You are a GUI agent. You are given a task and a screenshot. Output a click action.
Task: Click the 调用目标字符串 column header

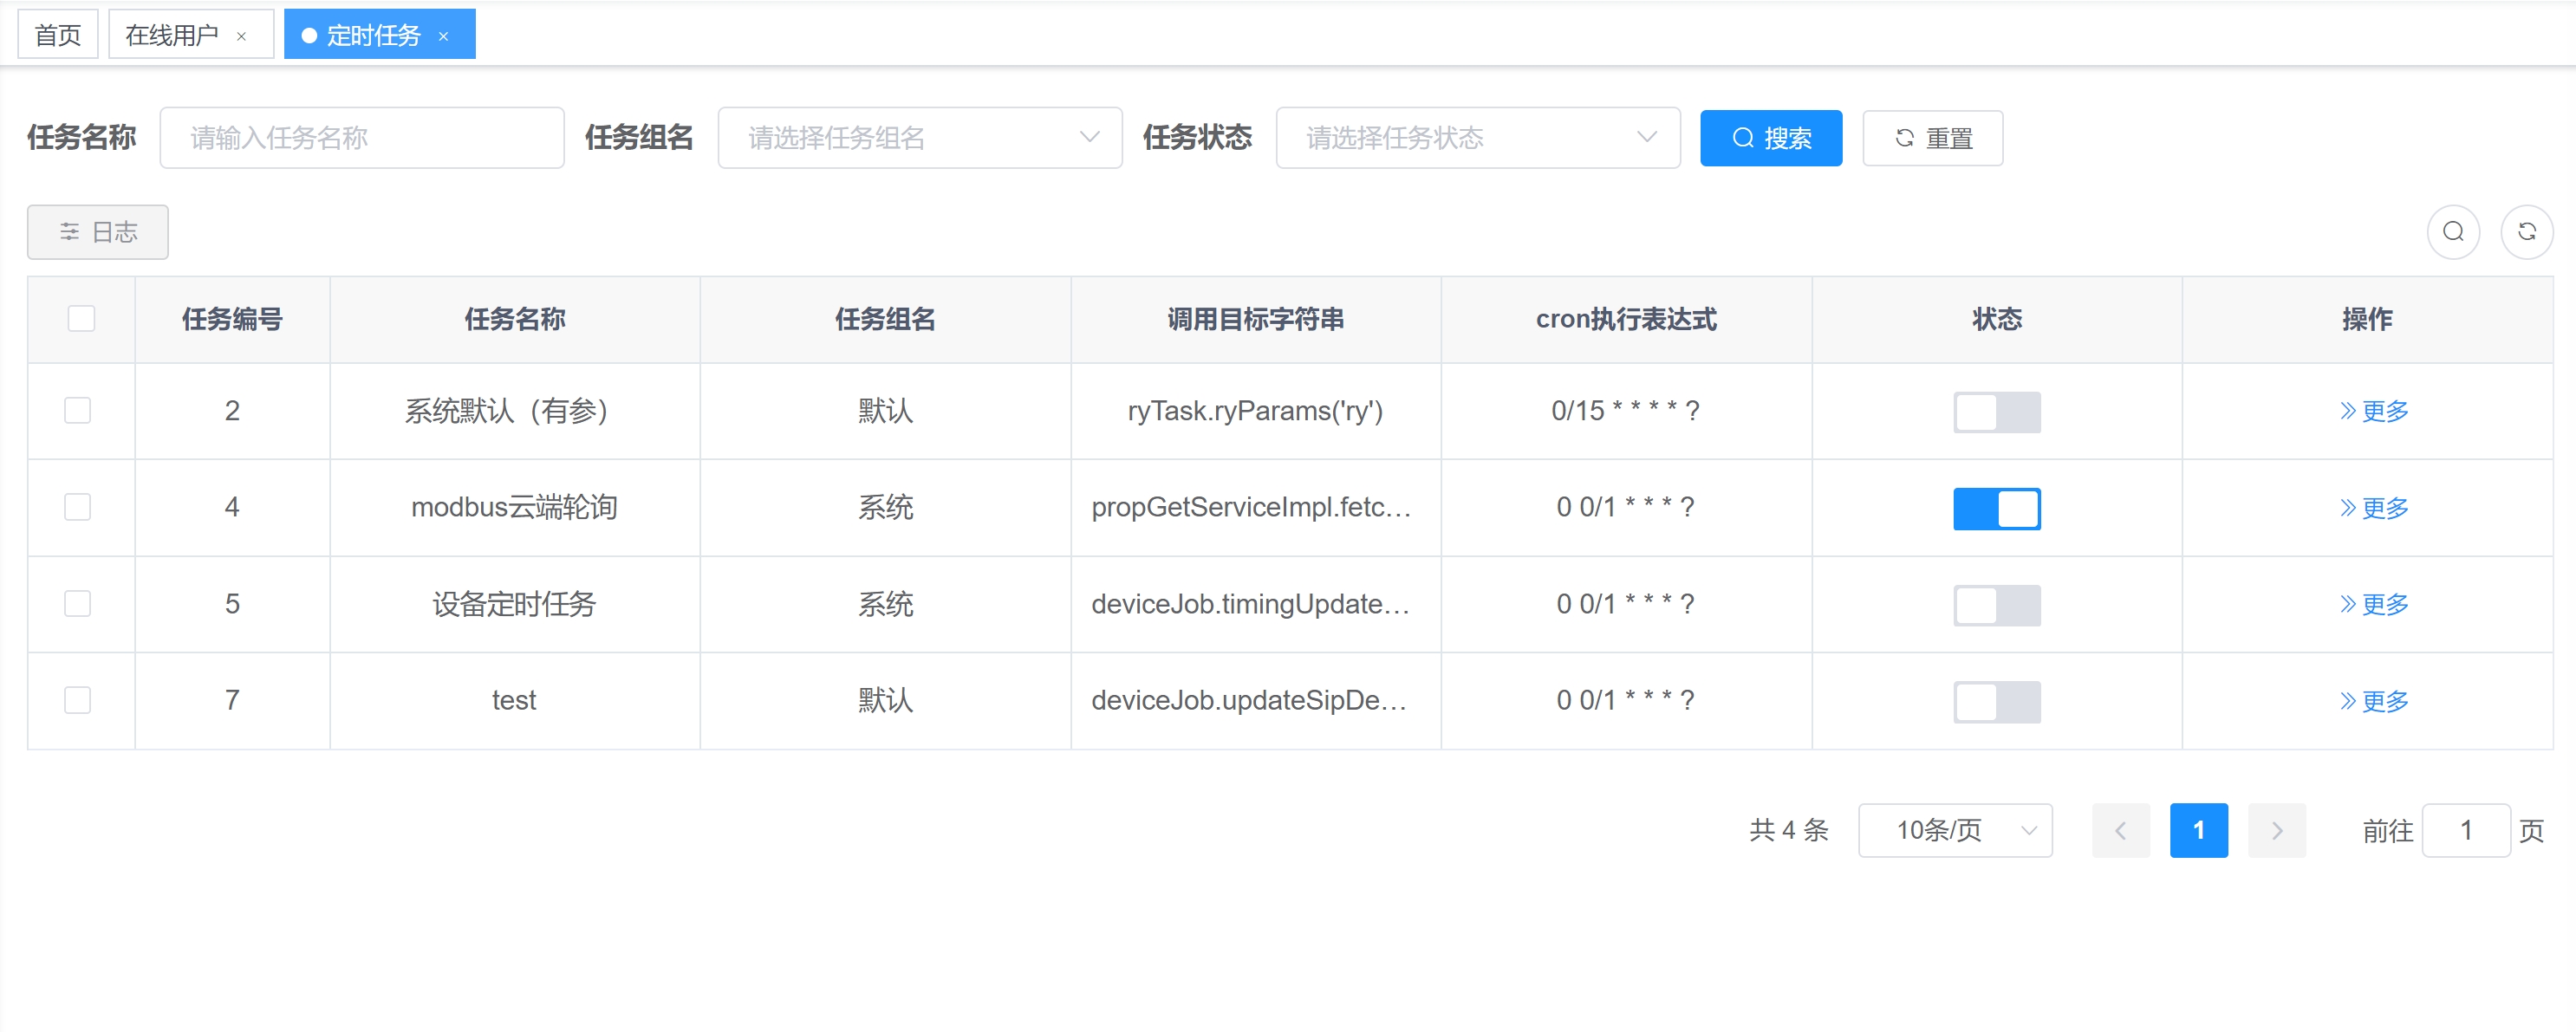coord(1255,319)
